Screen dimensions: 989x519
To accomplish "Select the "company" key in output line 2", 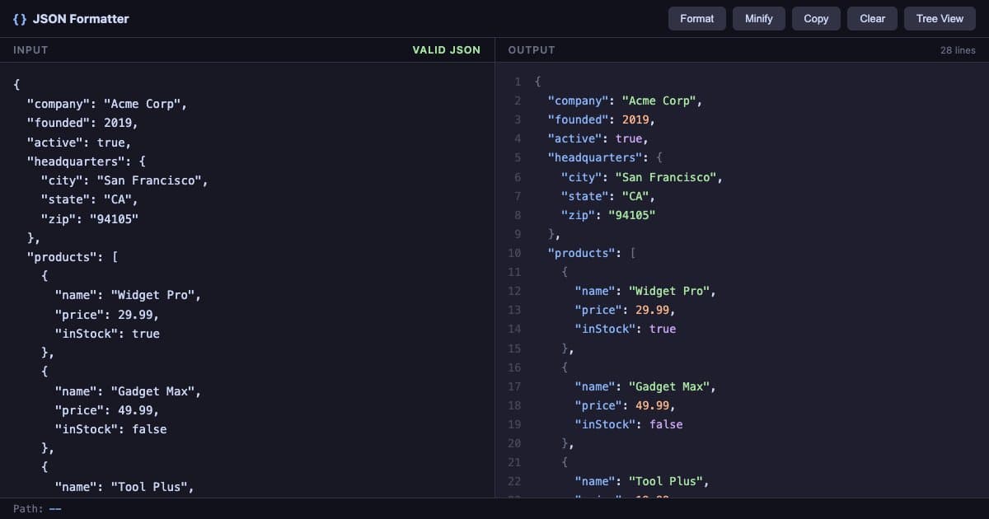I will [578, 101].
